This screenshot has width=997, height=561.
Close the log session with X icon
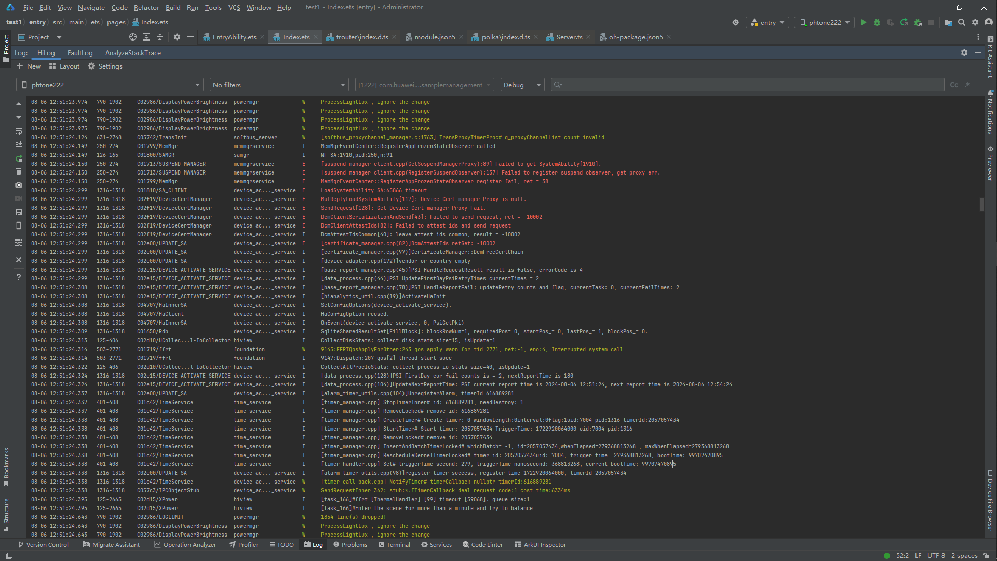[19, 260]
